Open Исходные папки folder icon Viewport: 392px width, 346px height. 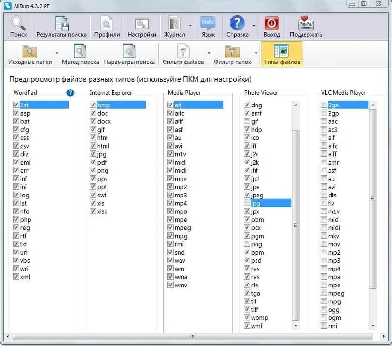click(x=30, y=51)
